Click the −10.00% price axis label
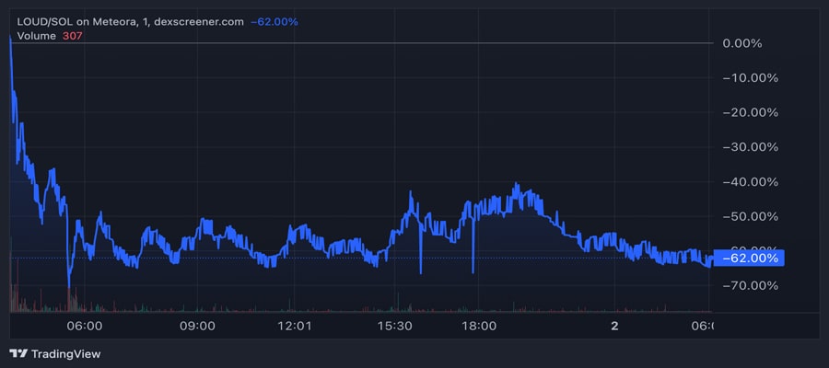This screenshot has width=829, height=368. coord(750,78)
